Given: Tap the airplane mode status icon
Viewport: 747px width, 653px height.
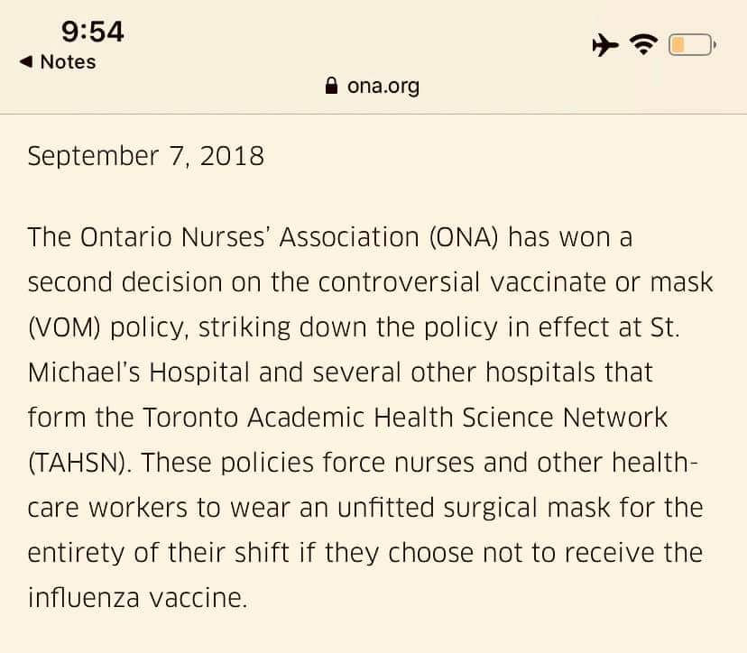Looking at the screenshot, I should coord(605,45).
